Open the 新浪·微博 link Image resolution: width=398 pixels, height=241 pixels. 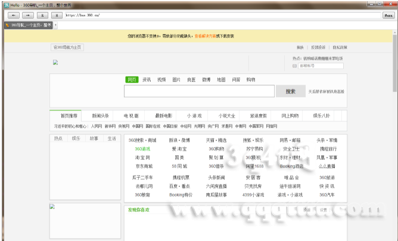(x=179, y=140)
